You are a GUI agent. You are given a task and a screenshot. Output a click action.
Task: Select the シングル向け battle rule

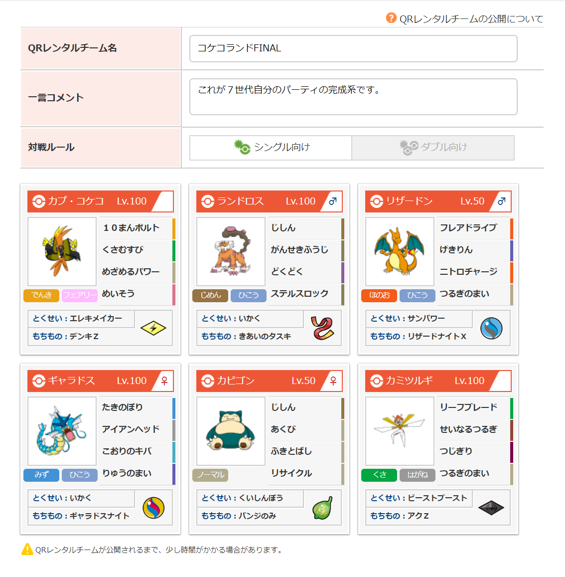(271, 148)
